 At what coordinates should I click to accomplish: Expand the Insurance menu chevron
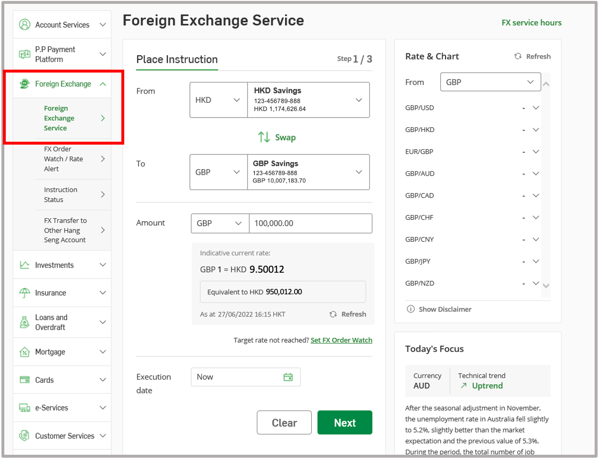[103, 293]
